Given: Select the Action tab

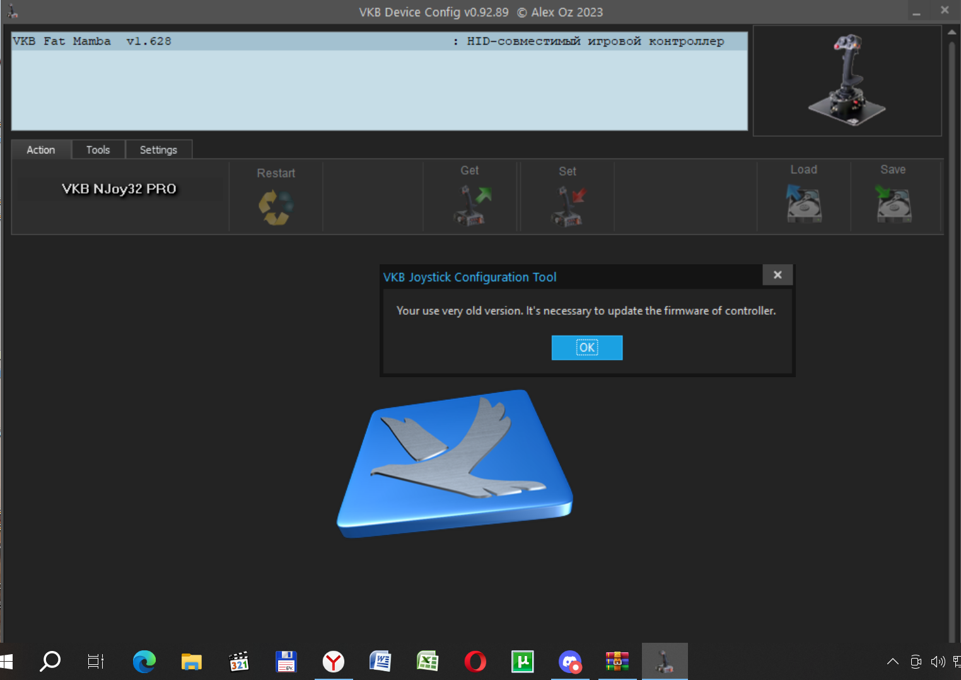Looking at the screenshot, I should [x=41, y=149].
